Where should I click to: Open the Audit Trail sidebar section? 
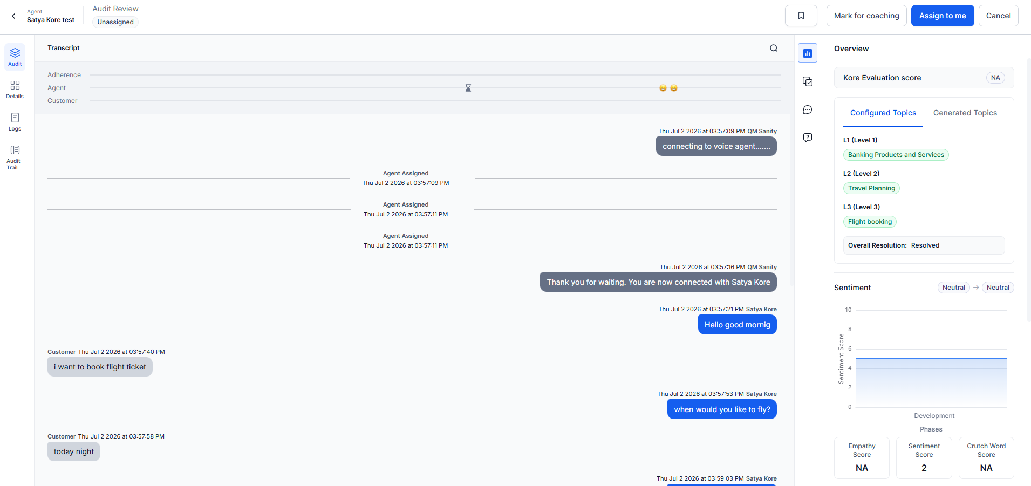point(15,157)
